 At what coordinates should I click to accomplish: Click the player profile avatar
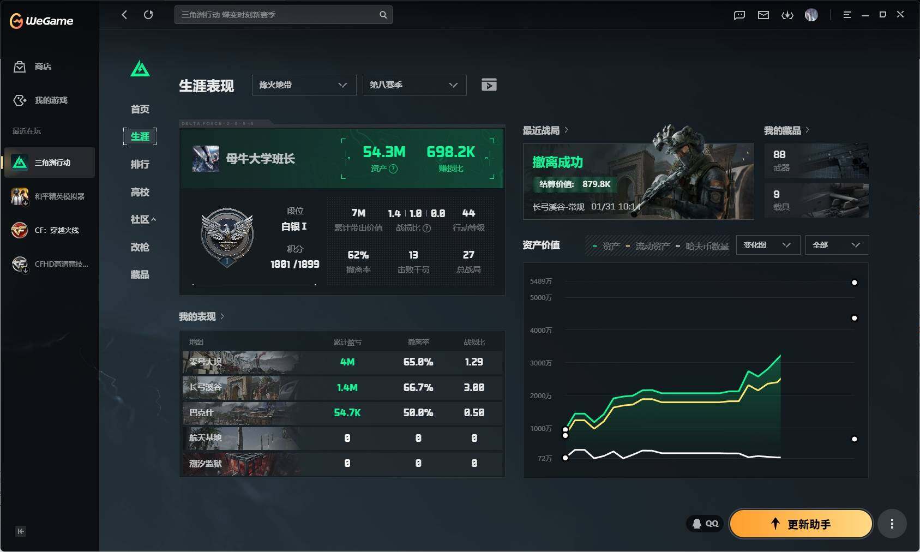[206, 159]
